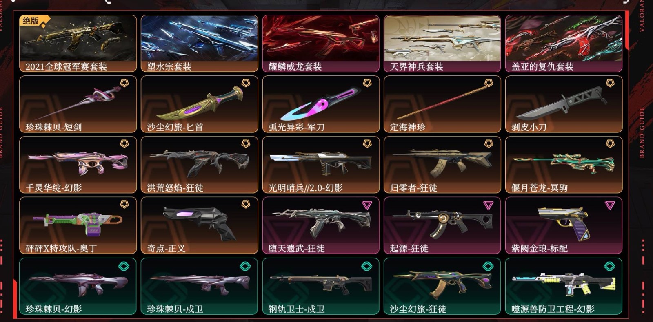
Task: Click the green tier icon on 珍珠棘贝-幻影
Action: (x=124, y=266)
